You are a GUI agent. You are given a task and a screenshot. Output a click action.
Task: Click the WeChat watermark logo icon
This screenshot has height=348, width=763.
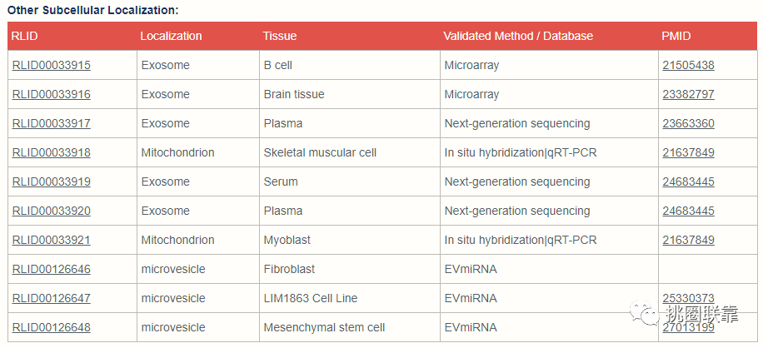tap(643, 312)
